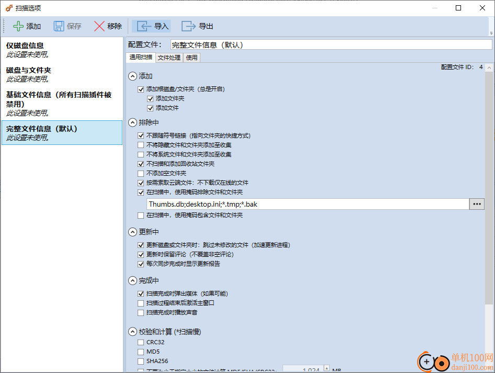Toggle 添加根磁盘/文件夹 checkbox

pos(141,89)
